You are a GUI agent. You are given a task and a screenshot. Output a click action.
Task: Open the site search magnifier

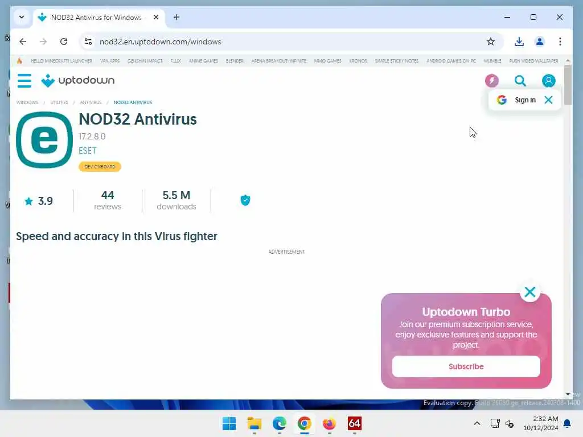click(x=520, y=81)
